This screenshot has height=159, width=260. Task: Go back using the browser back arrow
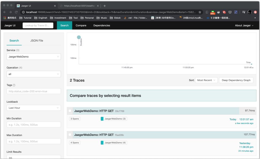coord(5,12)
